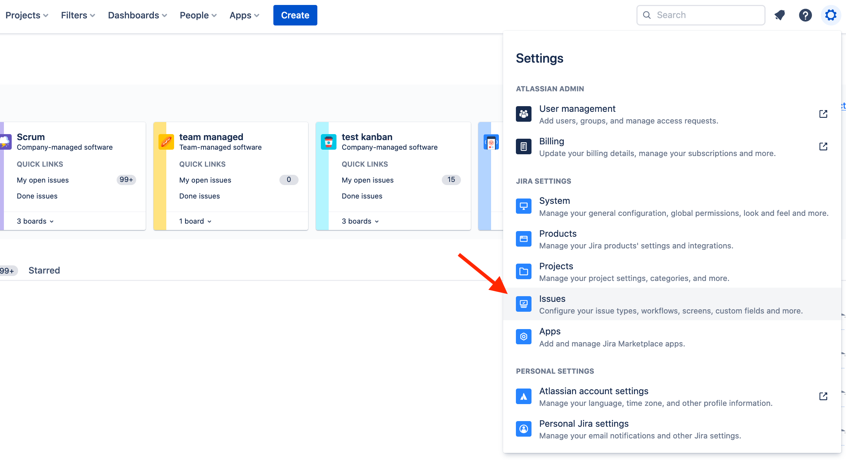Expand the Dashboards menu
Screen dimensions: 846x460
[138, 15]
